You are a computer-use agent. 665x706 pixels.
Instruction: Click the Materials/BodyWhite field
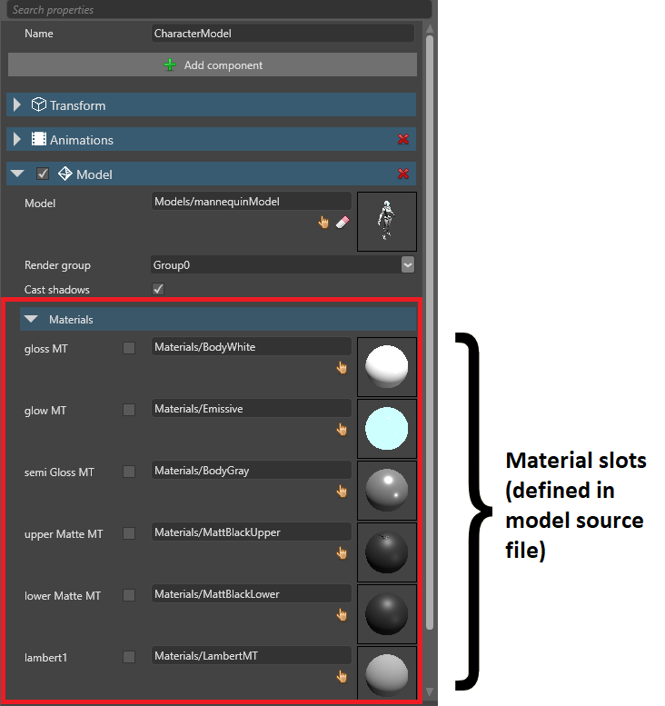coord(252,347)
